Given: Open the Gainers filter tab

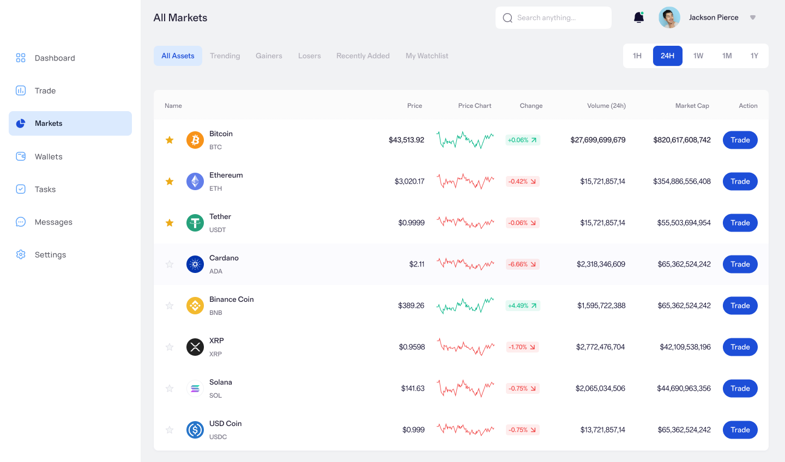Looking at the screenshot, I should [269, 56].
